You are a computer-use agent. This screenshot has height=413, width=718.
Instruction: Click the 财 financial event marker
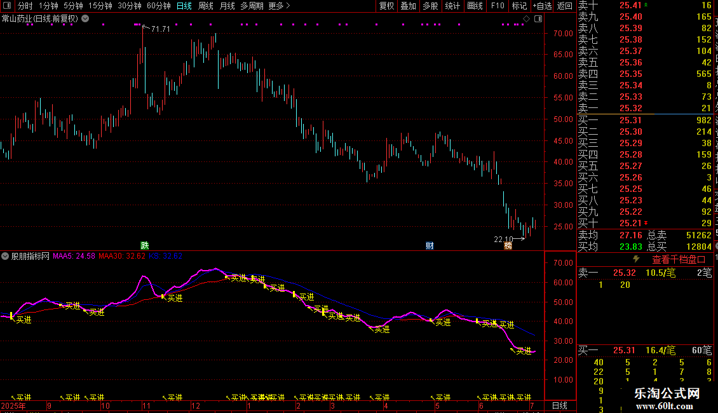430,245
